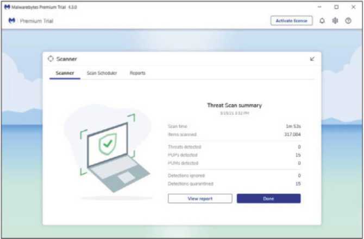Switch to the Scan Scheduler tab

tap(102, 73)
